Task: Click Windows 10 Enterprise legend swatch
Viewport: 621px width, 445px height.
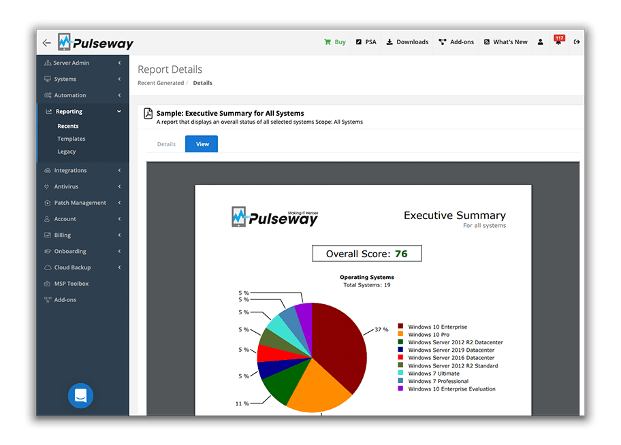Action: pyautogui.click(x=400, y=326)
